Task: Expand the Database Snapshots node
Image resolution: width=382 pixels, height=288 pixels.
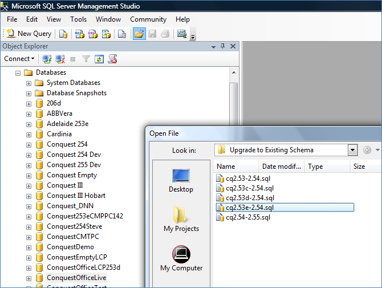Action: pos(29,94)
